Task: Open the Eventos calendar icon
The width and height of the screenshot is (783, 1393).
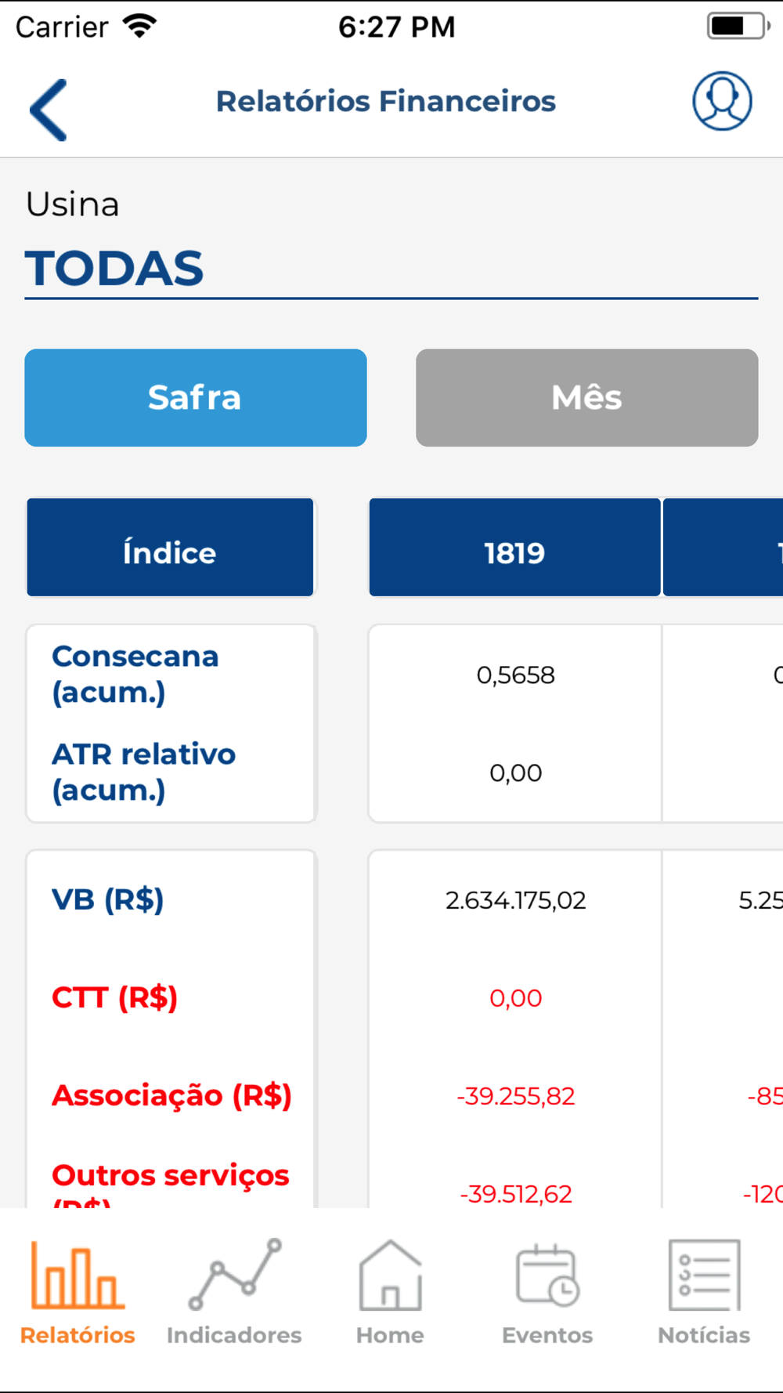Action: tap(547, 1275)
